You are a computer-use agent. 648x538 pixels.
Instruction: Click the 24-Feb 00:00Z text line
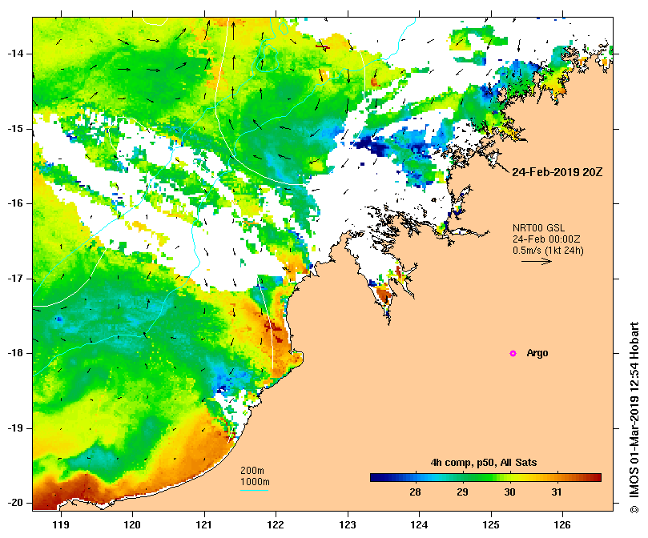pos(546,239)
